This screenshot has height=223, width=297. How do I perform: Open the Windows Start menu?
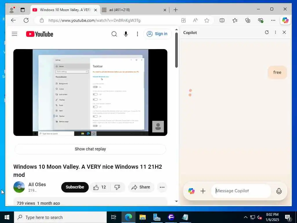pyautogui.click(x=7, y=217)
